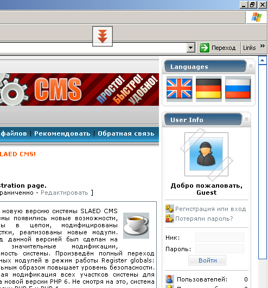This screenshot has width=268, height=288.
Task: Click the Редактировать link
Action: coord(65,193)
